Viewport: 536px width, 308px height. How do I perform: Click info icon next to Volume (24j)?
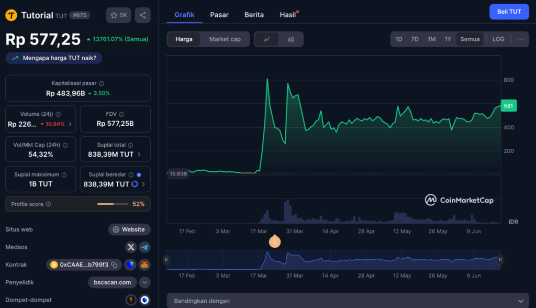[x=58, y=114]
